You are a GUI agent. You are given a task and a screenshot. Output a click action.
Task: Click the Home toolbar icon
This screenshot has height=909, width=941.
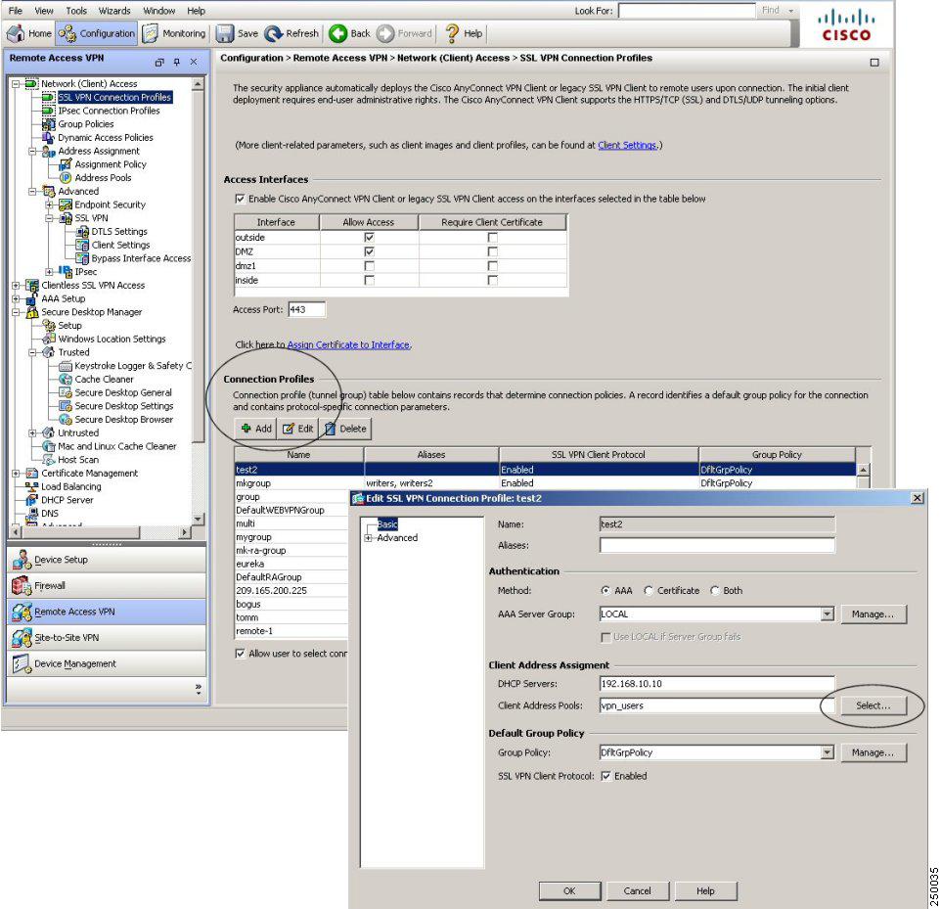16,33
